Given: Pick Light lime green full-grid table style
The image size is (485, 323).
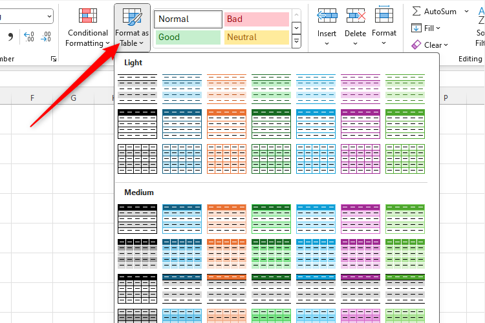Looking at the screenshot, I should pyautogui.click(x=405, y=159).
